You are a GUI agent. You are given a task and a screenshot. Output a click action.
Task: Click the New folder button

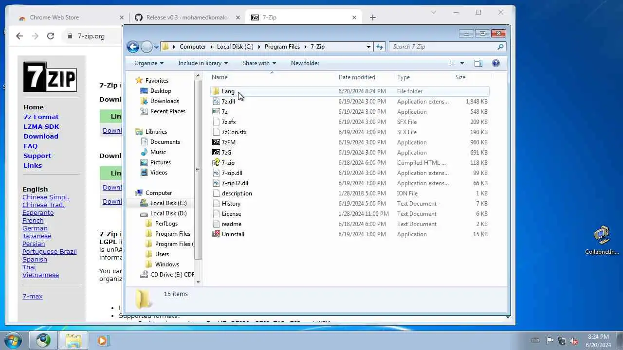tap(305, 63)
